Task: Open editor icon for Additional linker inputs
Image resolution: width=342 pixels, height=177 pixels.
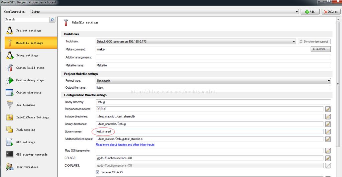Action: [328, 139]
